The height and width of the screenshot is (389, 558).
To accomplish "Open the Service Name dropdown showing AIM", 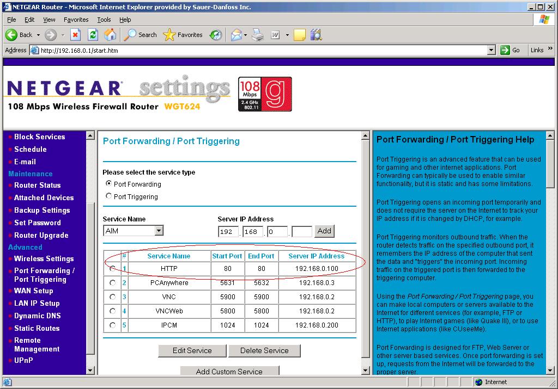I will 133,231.
